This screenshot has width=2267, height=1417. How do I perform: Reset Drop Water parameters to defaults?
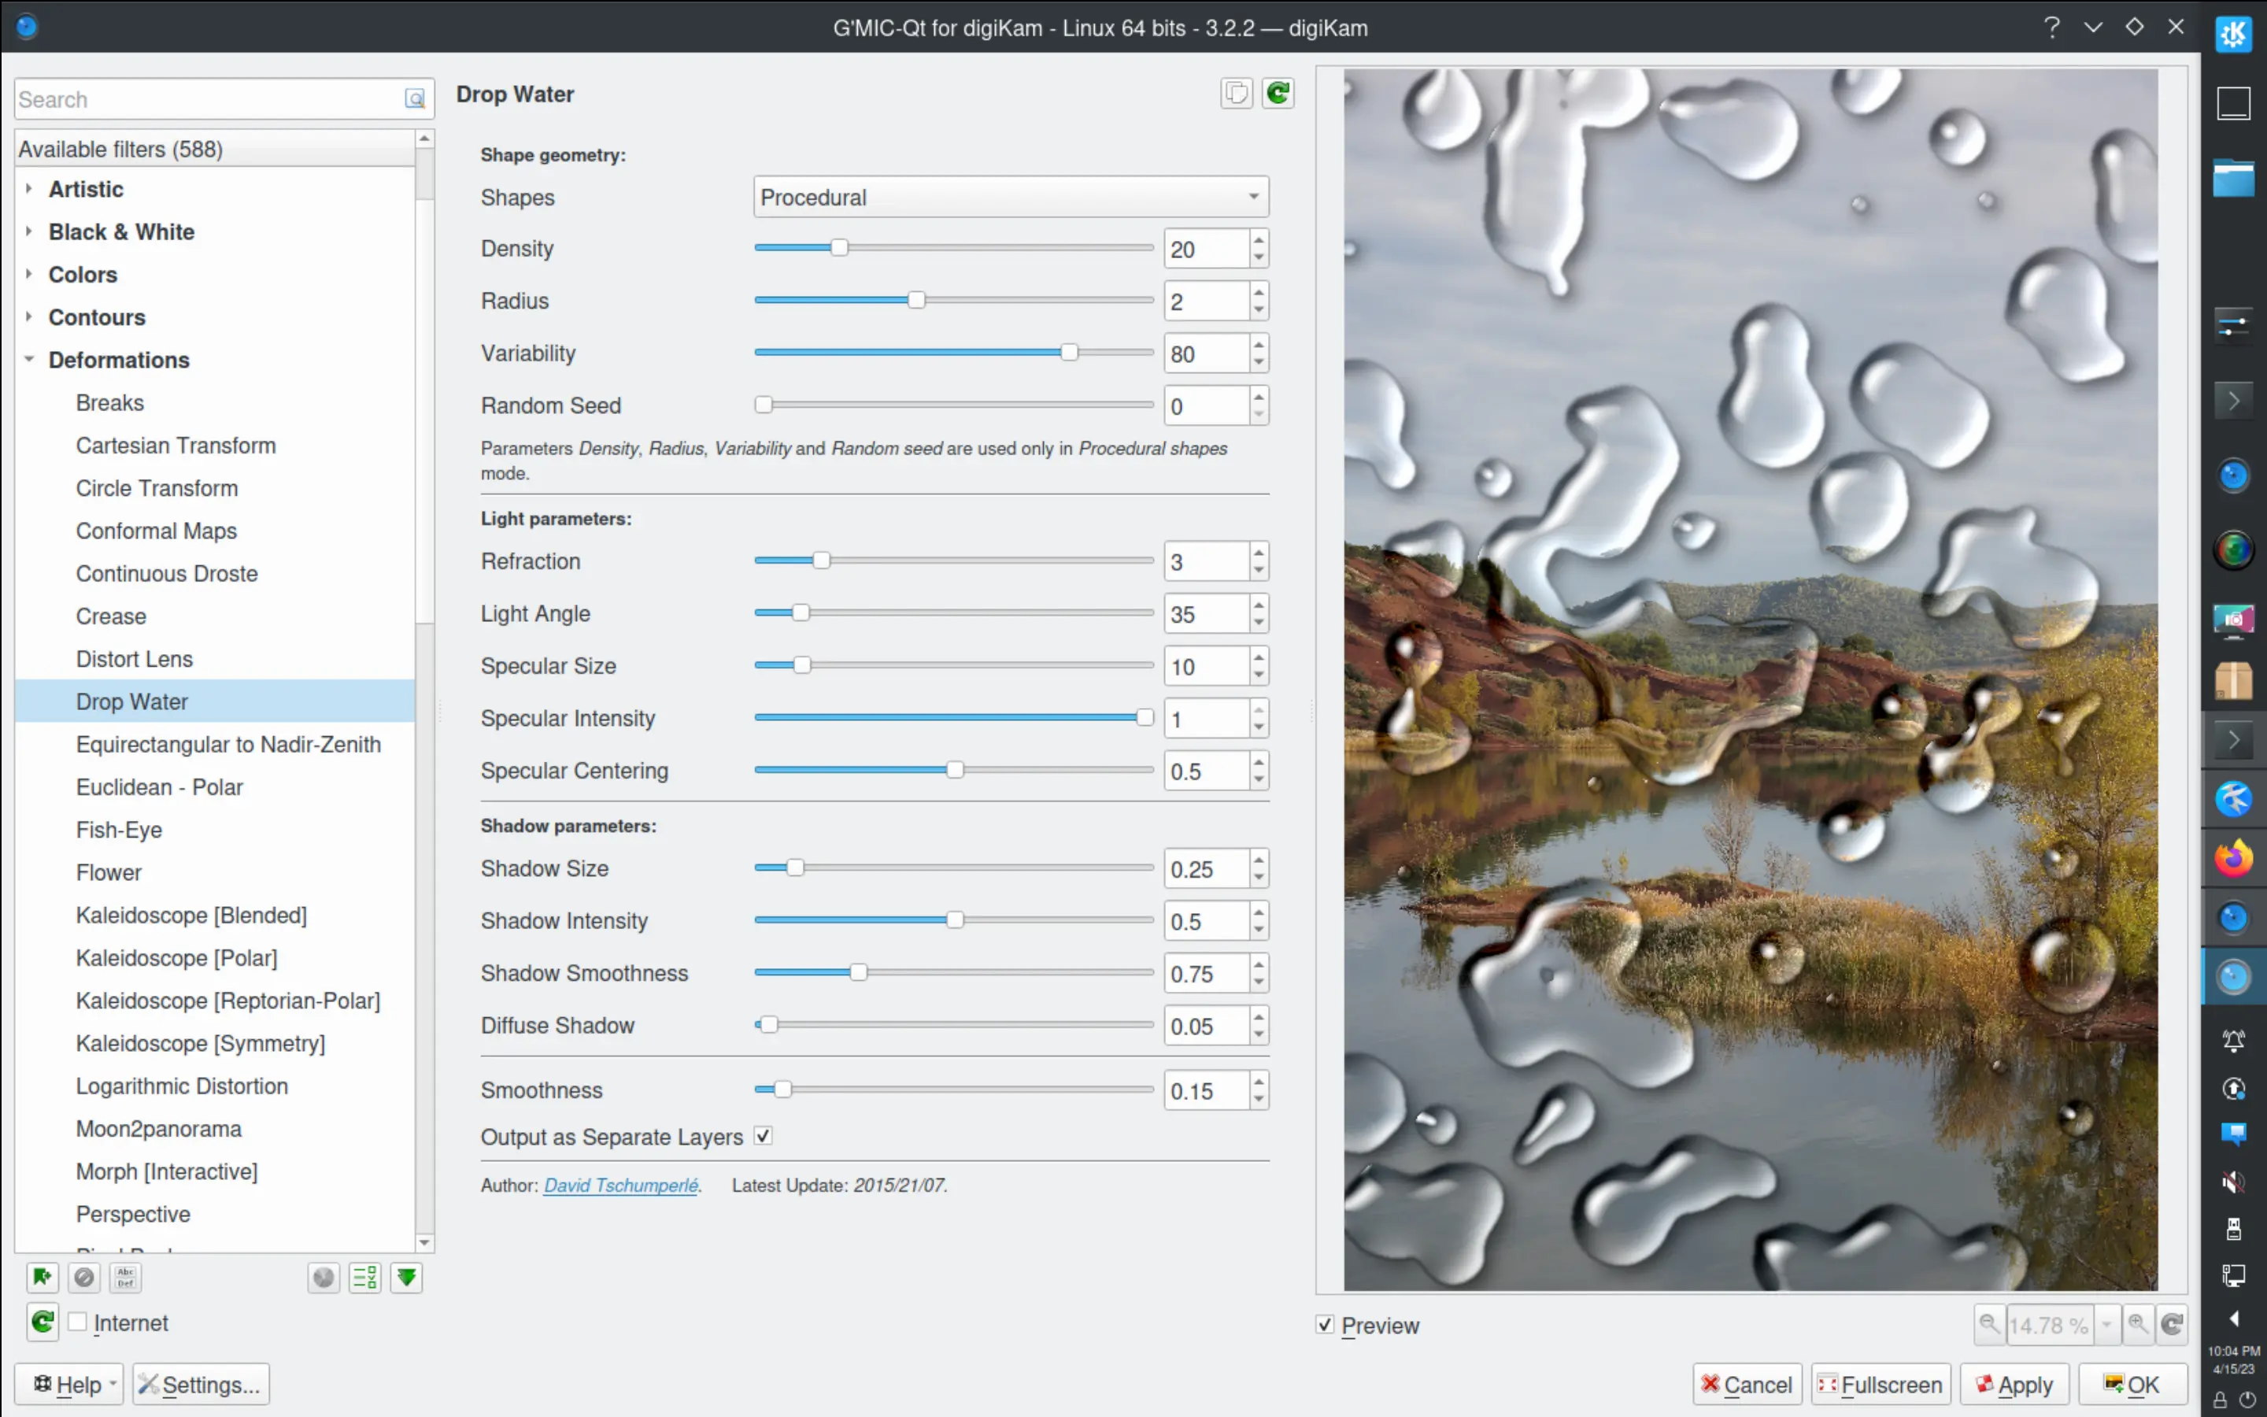[1278, 92]
